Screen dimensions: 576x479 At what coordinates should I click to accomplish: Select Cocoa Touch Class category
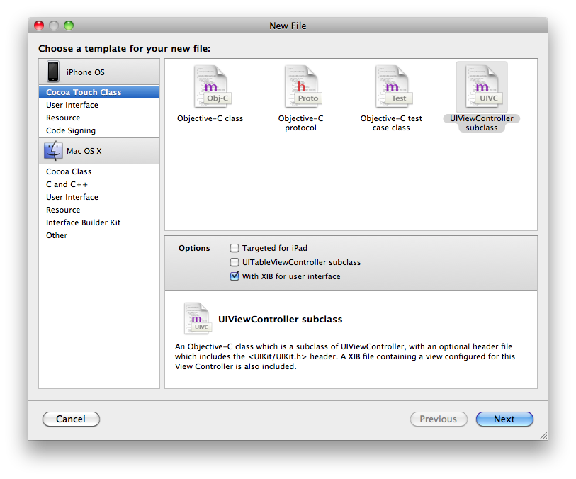(x=84, y=92)
